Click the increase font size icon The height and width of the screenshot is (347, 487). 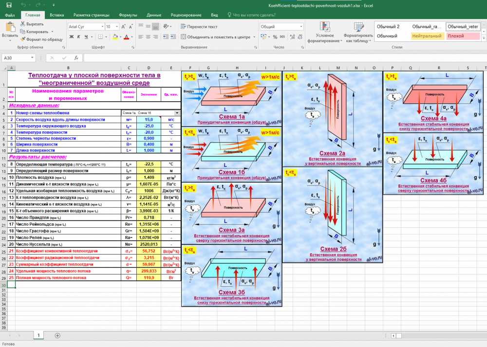click(x=124, y=27)
